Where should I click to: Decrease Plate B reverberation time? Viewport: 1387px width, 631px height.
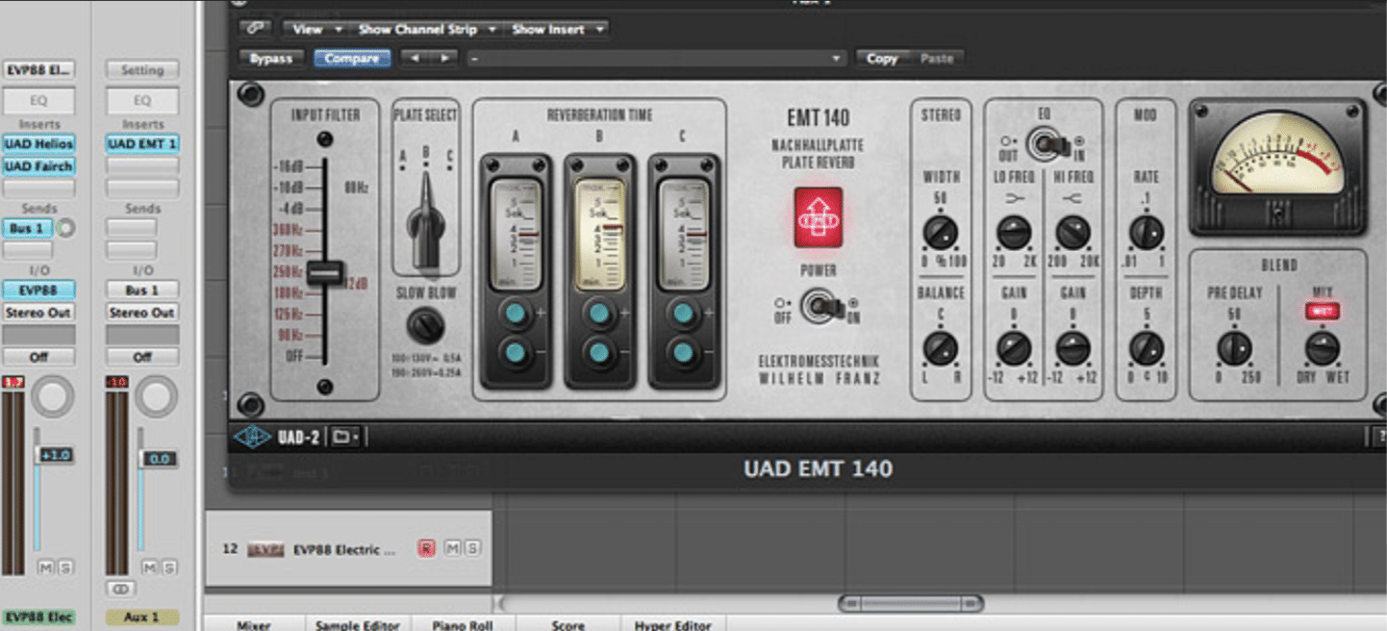(599, 353)
